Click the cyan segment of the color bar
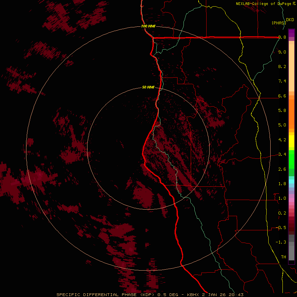The width and height of the screenshot is (297, 297). (291, 181)
